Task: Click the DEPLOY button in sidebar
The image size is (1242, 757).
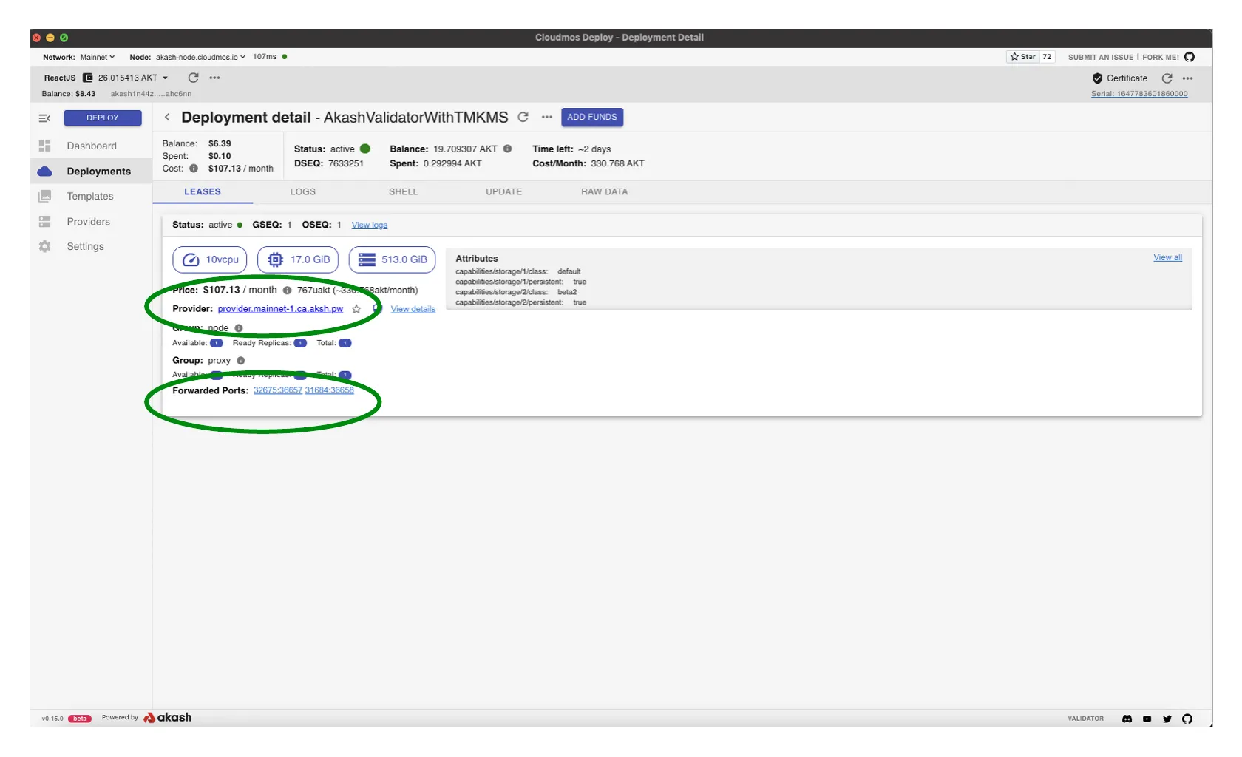Action: pos(102,118)
